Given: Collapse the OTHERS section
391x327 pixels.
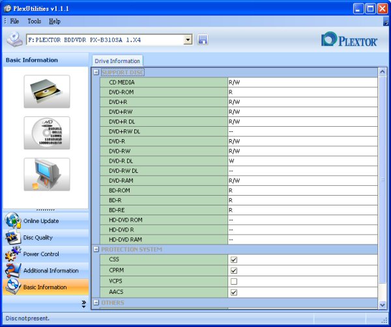Looking at the screenshot, I should (96, 303).
